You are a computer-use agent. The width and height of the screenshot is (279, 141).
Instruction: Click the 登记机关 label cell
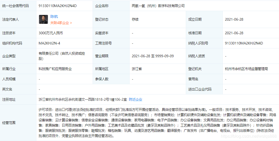(204, 69)
